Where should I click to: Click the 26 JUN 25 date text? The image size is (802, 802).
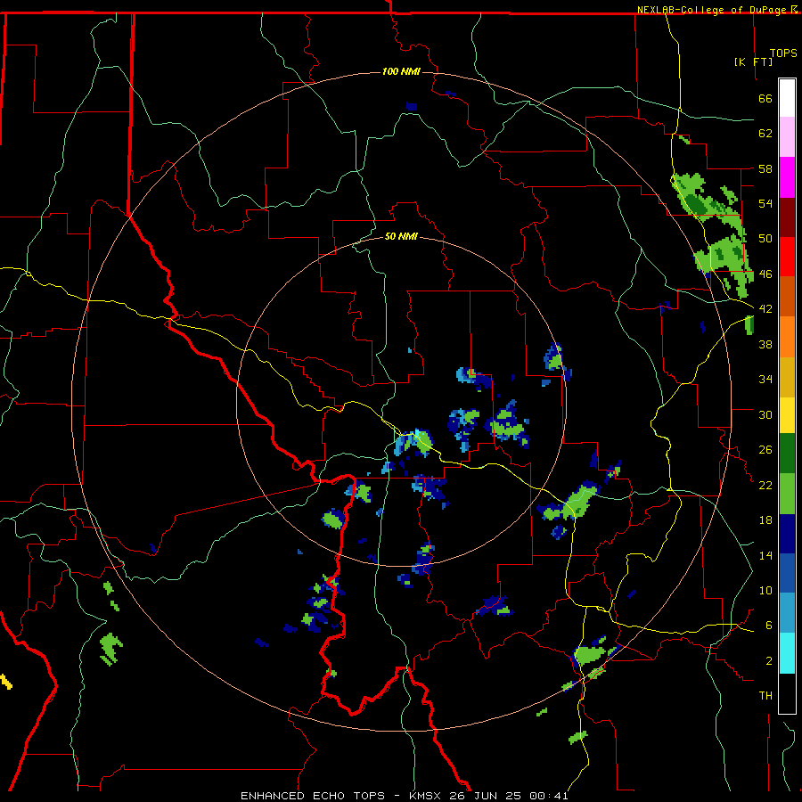[x=486, y=796]
